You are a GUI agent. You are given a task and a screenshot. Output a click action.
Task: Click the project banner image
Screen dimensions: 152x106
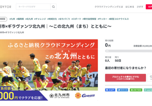click(x=49, y=70)
